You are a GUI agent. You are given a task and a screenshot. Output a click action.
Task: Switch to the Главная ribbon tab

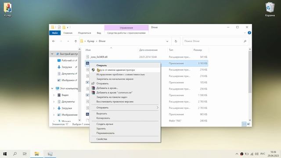pyautogui.click(x=68, y=33)
